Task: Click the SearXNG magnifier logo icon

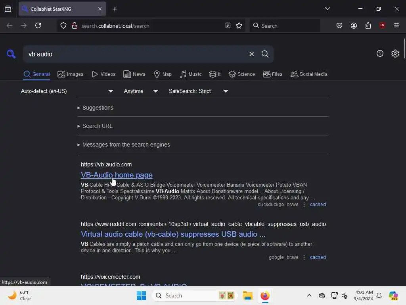Action: (11, 54)
